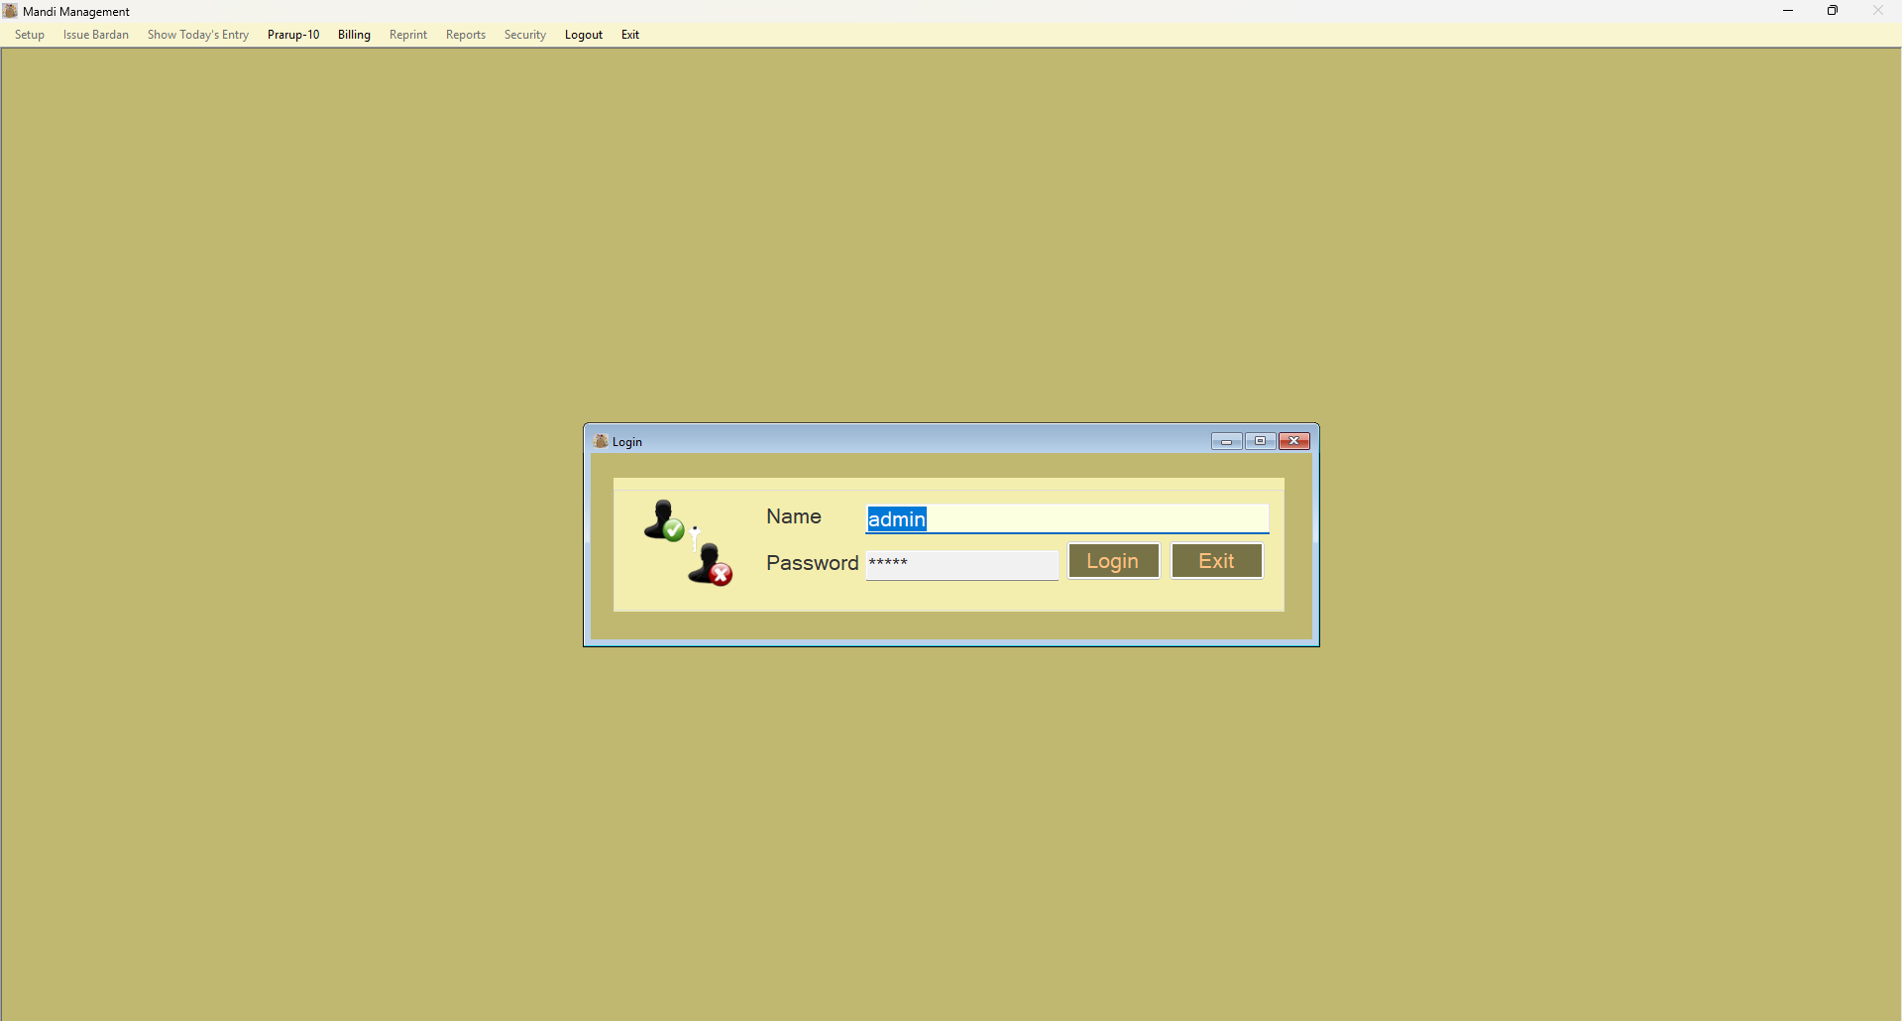Screen dimensions: 1902x1021
Task: Click the Name label text
Action: 794,516
